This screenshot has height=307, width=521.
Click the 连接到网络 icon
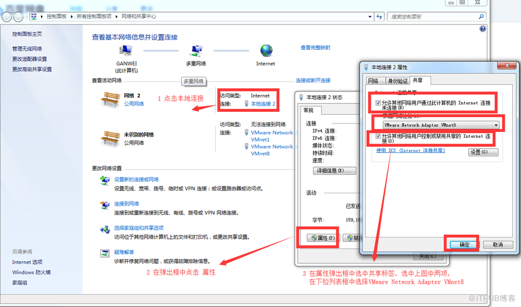point(105,204)
